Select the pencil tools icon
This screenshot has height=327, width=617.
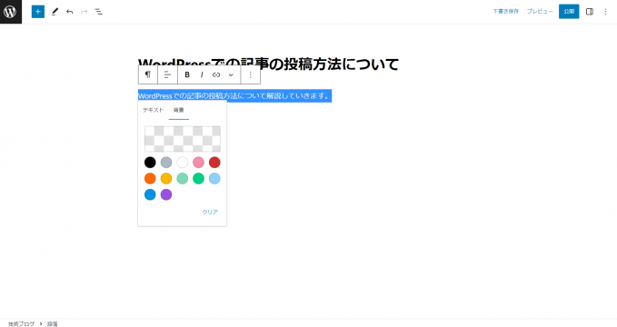(x=55, y=12)
